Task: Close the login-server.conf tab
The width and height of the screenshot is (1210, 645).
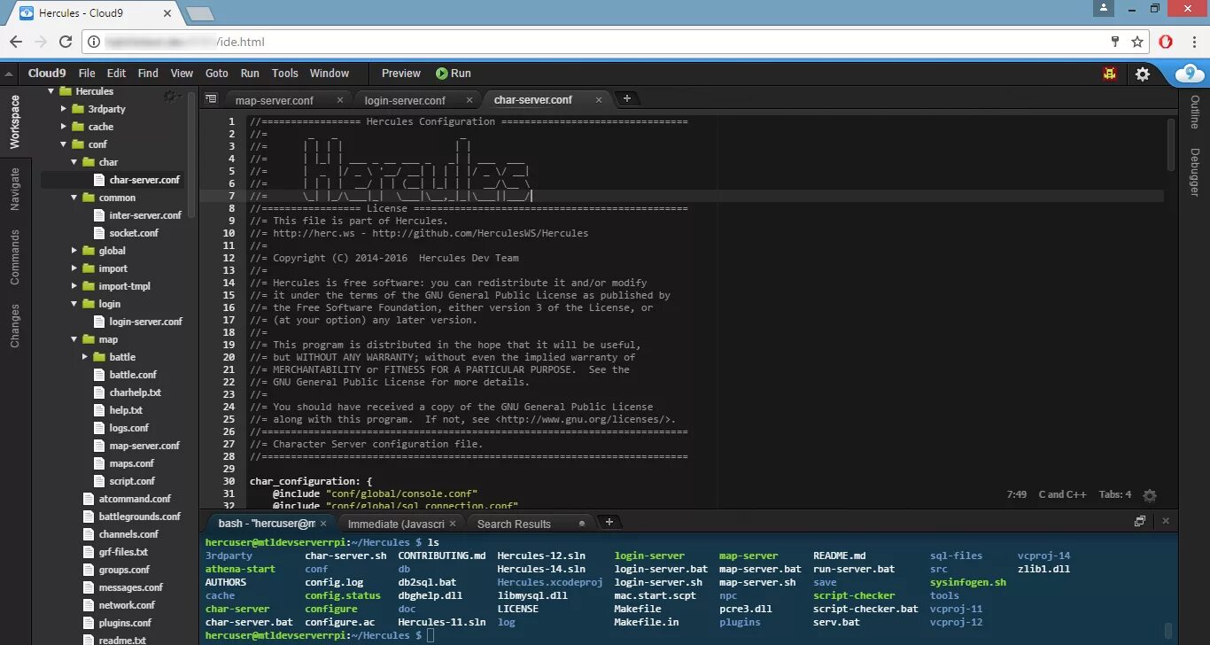Action: 469,100
